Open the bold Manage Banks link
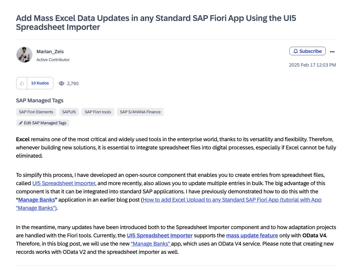 tap(36, 200)
